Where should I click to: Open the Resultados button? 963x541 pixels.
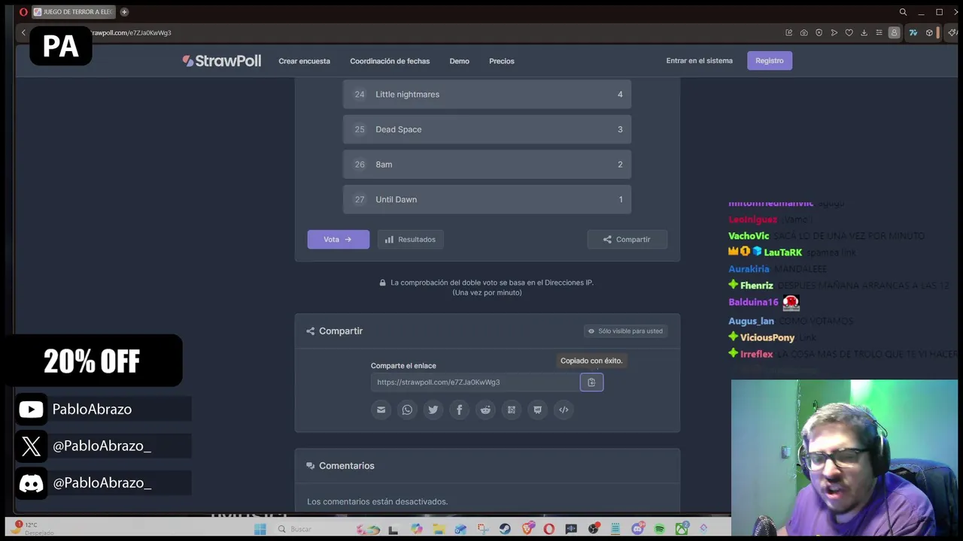point(410,240)
